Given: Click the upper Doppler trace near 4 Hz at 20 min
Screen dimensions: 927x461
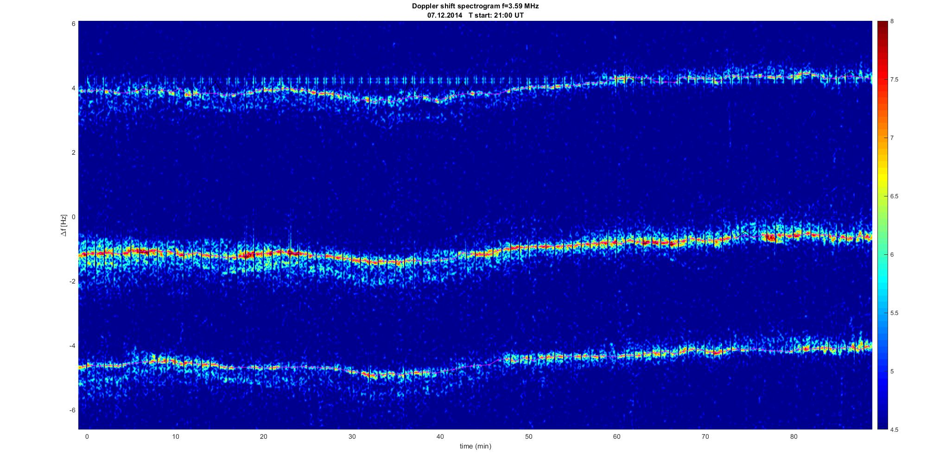Looking at the screenshot, I should [263, 90].
